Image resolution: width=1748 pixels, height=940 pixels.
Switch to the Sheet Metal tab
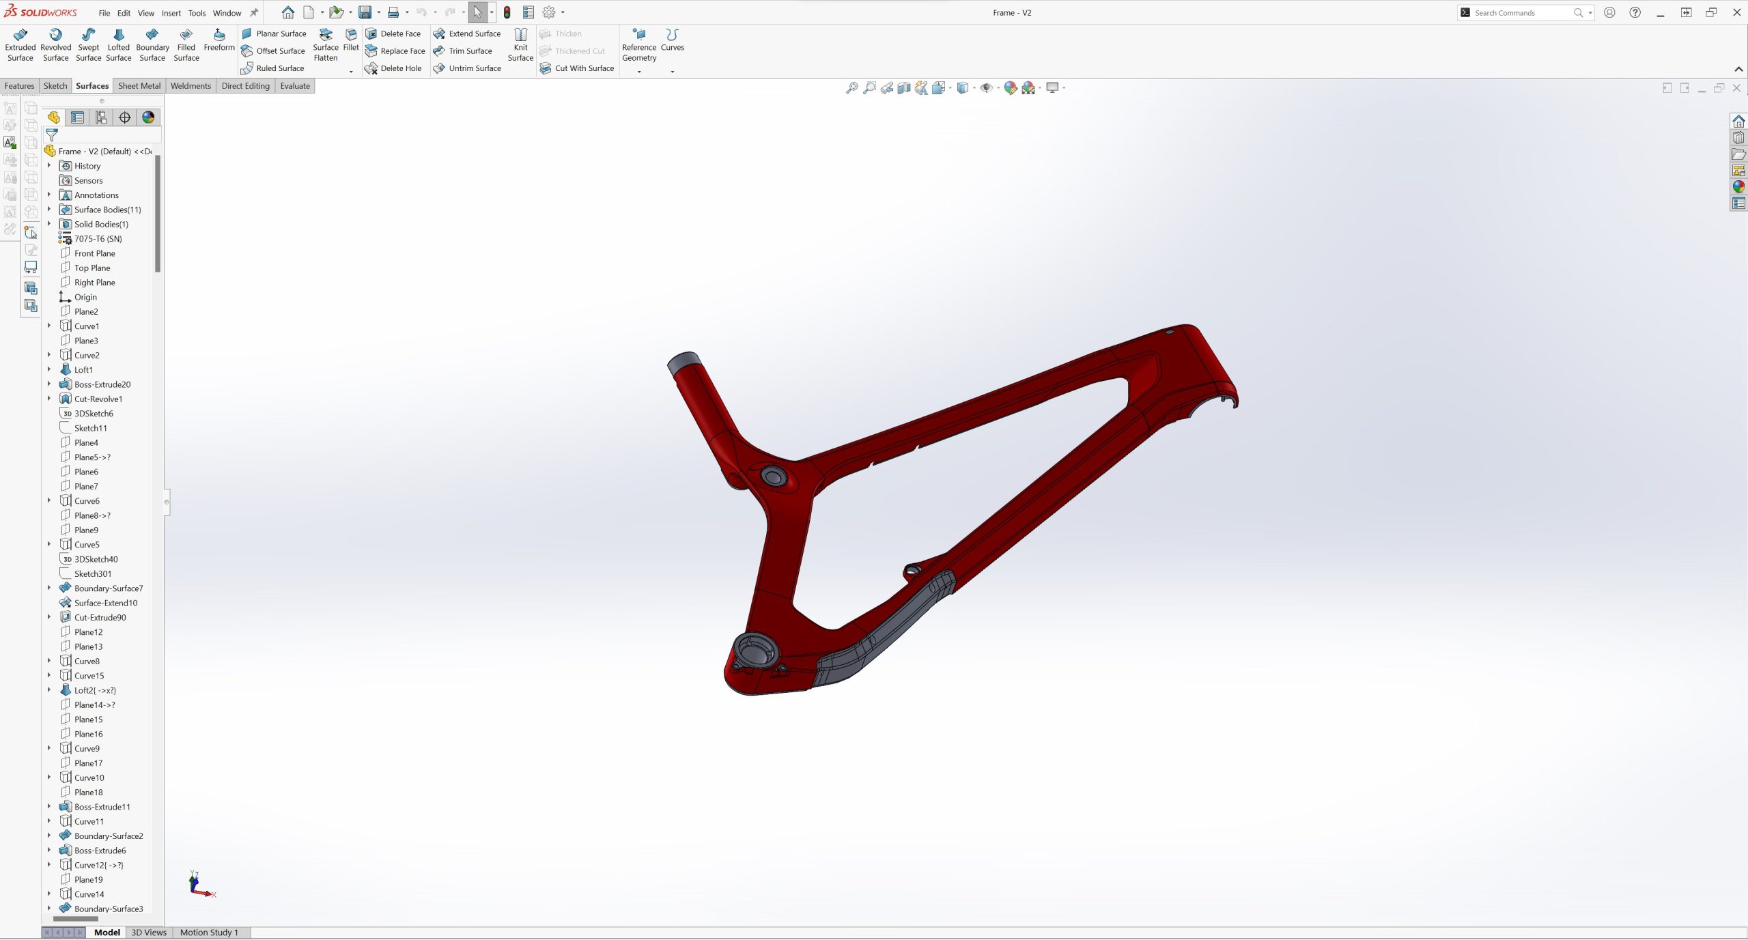(139, 86)
